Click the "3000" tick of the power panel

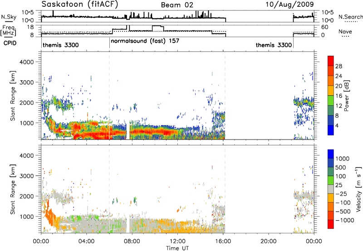[x=26, y=82]
